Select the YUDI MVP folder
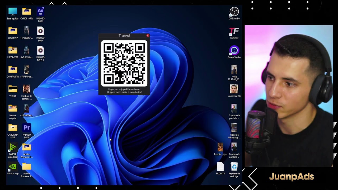This screenshot has height=190, width=338. pos(13,33)
